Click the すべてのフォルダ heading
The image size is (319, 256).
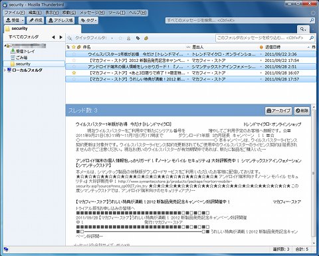coord(24,37)
